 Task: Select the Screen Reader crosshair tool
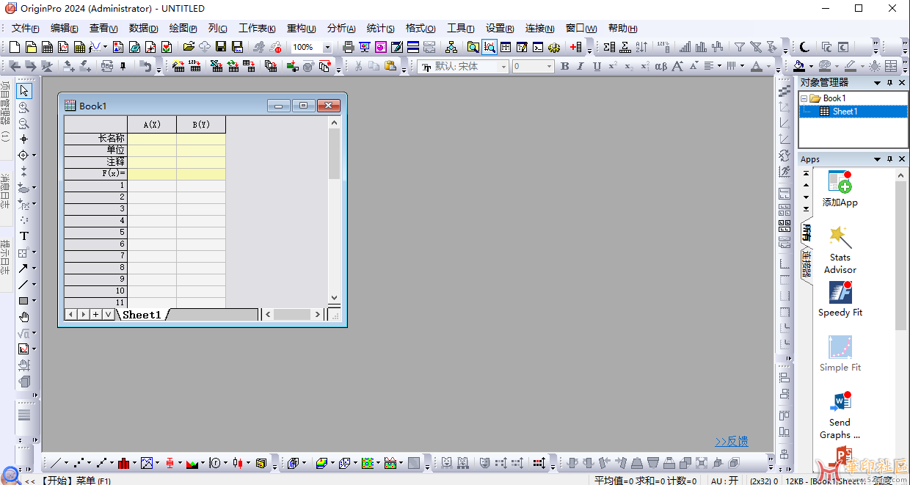(x=24, y=139)
